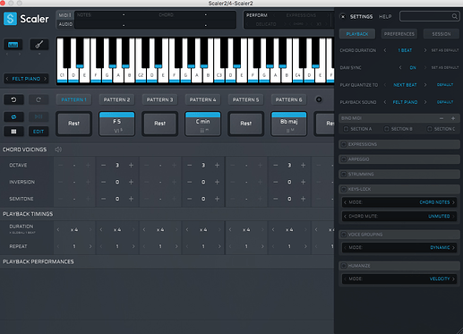Increase octave for C min chord

217,165
